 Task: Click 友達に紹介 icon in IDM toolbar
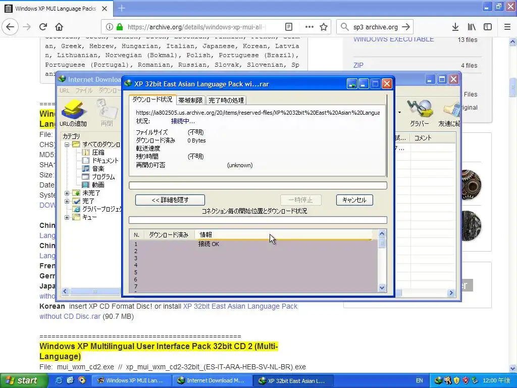tap(449, 113)
